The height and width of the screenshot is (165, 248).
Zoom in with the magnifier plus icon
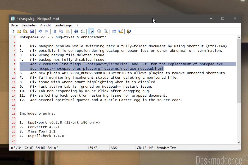pyautogui.click(x=99, y=31)
